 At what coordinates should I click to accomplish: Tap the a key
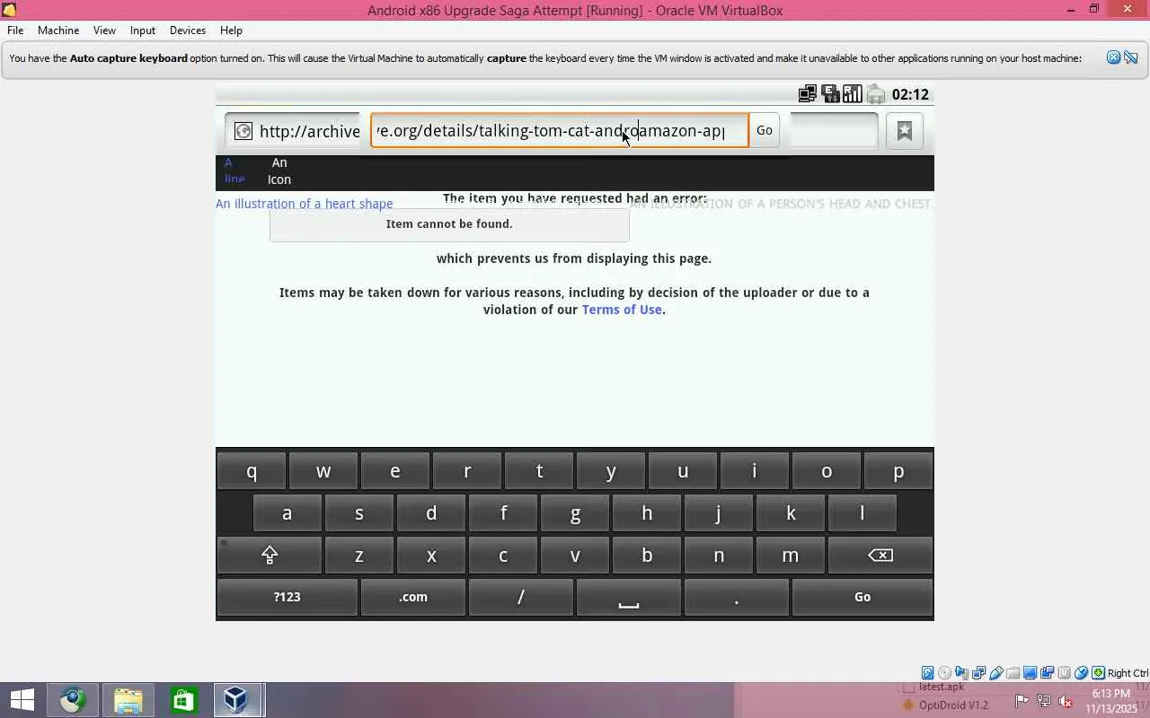pos(287,513)
